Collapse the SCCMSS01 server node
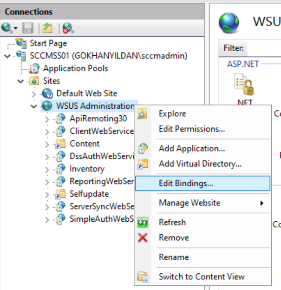The width and height of the screenshot is (281, 290). (x=7, y=56)
